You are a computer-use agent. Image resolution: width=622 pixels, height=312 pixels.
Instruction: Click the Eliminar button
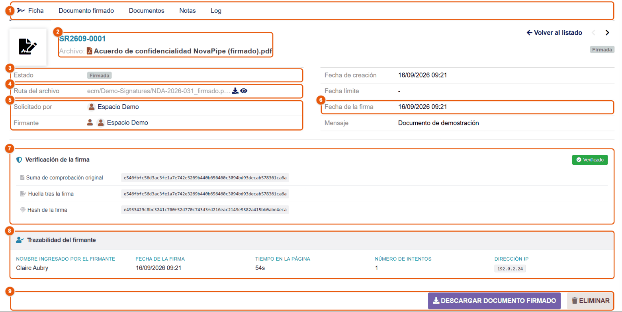pos(591,301)
